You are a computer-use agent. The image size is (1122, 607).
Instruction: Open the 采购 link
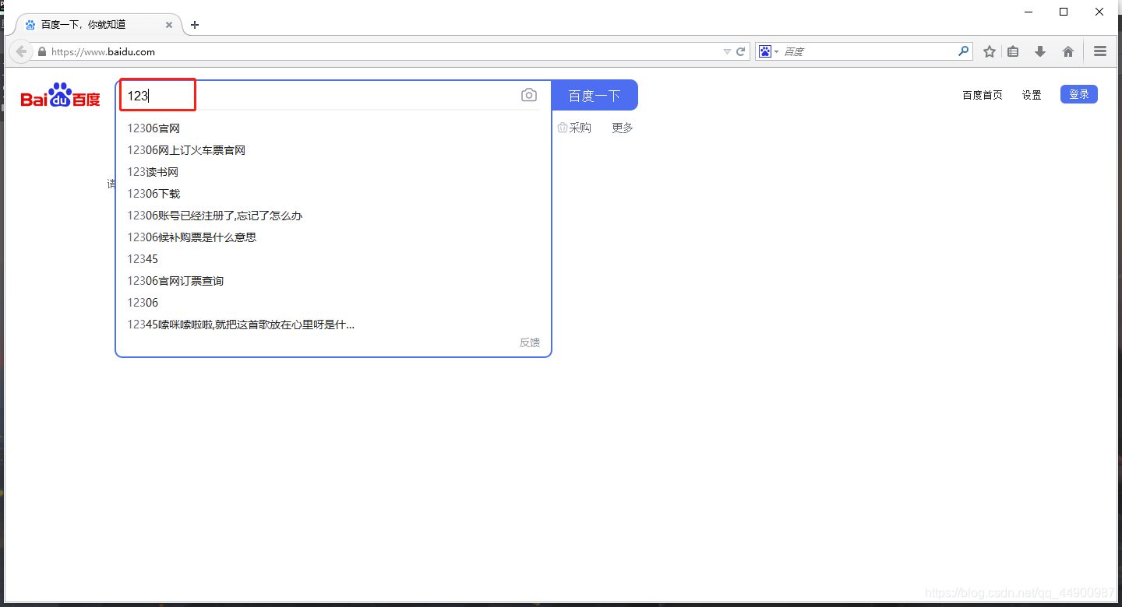pos(574,128)
